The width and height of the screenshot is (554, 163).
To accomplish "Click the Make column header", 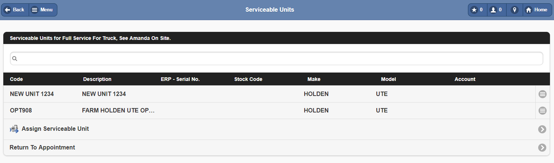I will (314, 79).
